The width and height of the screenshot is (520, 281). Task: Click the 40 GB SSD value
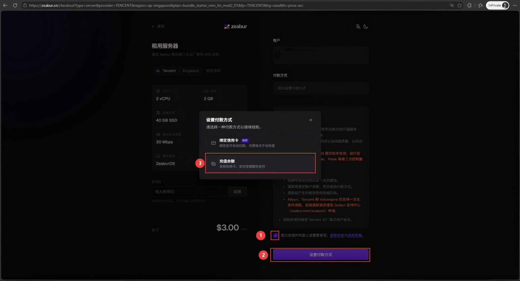pyautogui.click(x=167, y=120)
